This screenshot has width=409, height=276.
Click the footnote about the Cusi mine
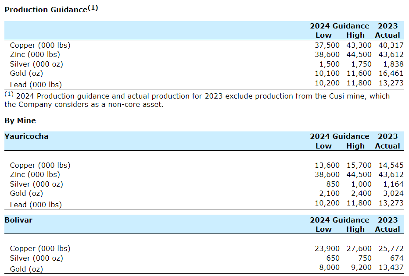(x=197, y=100)
